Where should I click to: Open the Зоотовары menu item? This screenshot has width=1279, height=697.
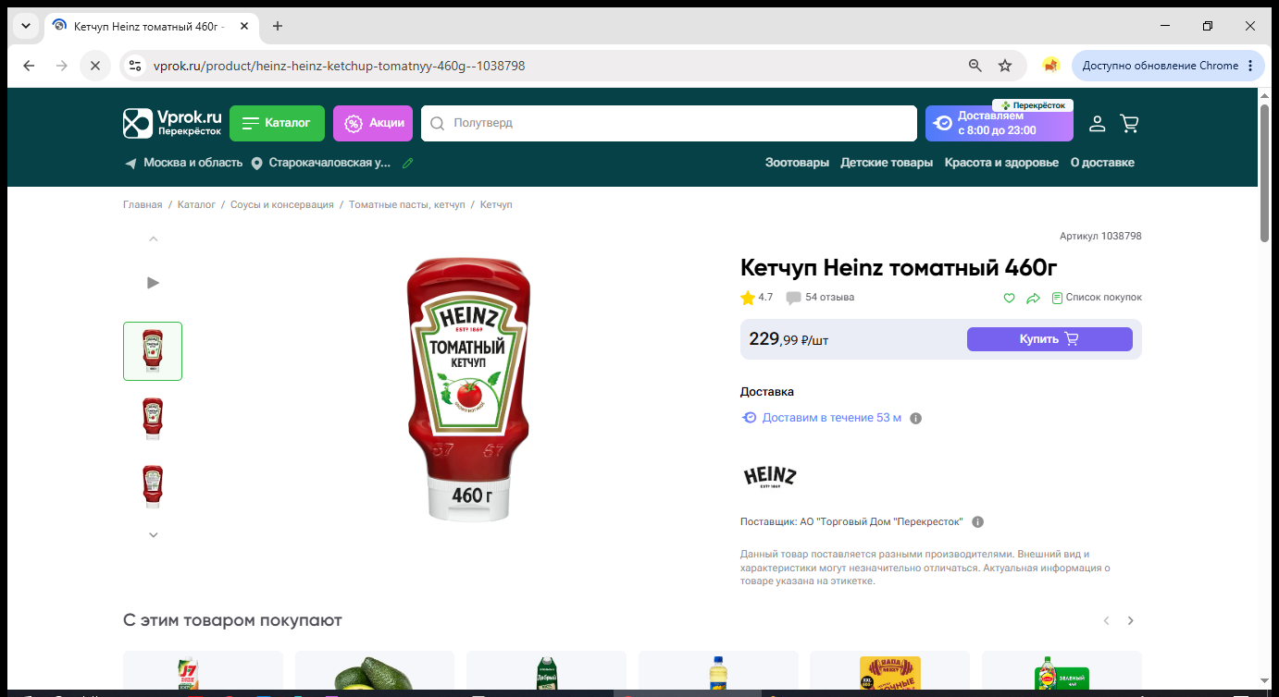797,163
